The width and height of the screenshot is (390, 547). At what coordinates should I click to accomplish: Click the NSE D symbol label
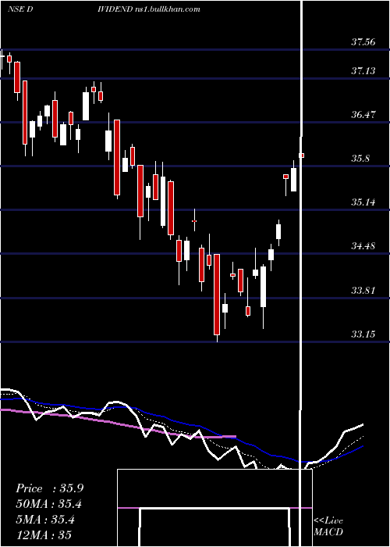point(20,9)
